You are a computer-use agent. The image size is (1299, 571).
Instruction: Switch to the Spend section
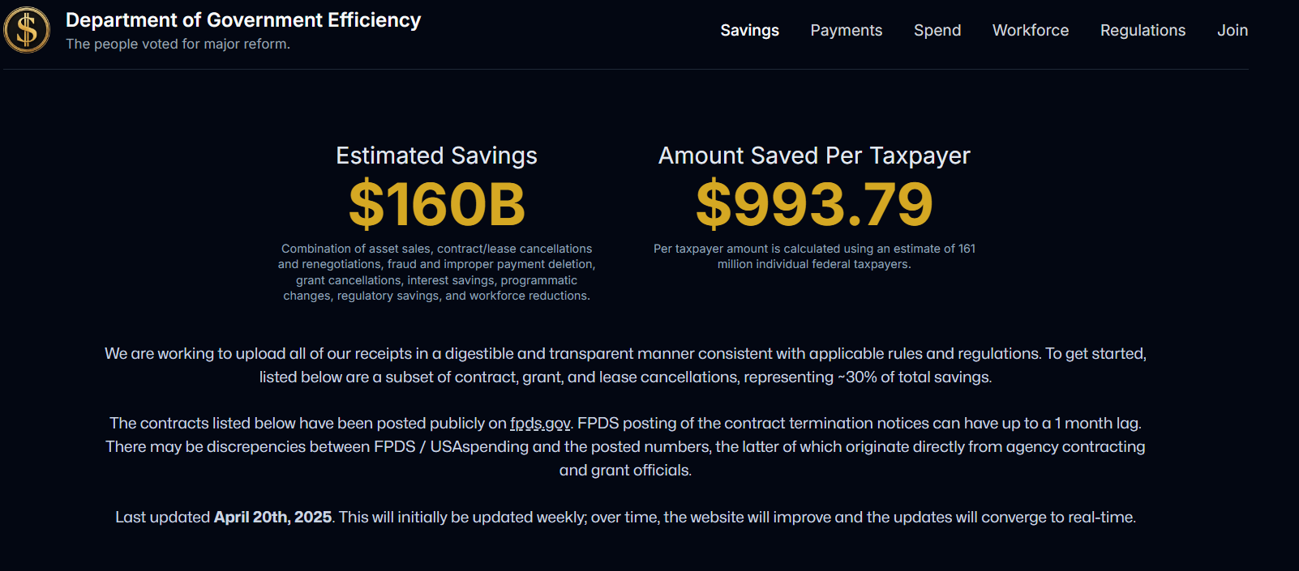pos(937,31)
